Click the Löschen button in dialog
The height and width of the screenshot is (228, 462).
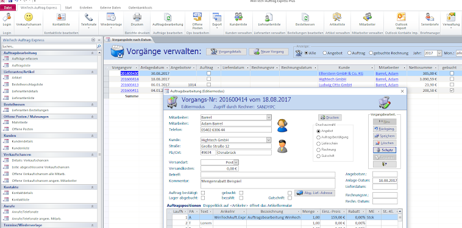[x=385, y=143]
